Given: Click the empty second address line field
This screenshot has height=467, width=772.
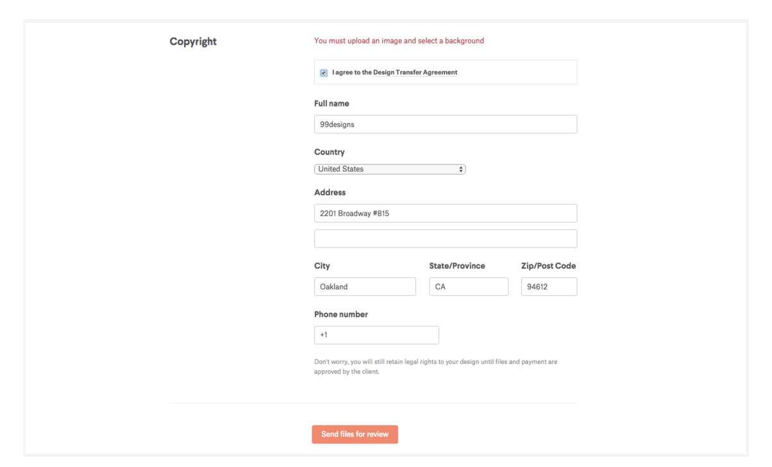Looking at the screenshot, I should click(x=445, y=239).
